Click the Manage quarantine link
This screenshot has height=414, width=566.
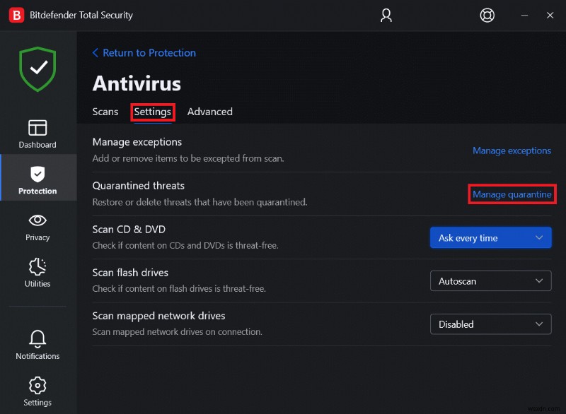[512, 194]
